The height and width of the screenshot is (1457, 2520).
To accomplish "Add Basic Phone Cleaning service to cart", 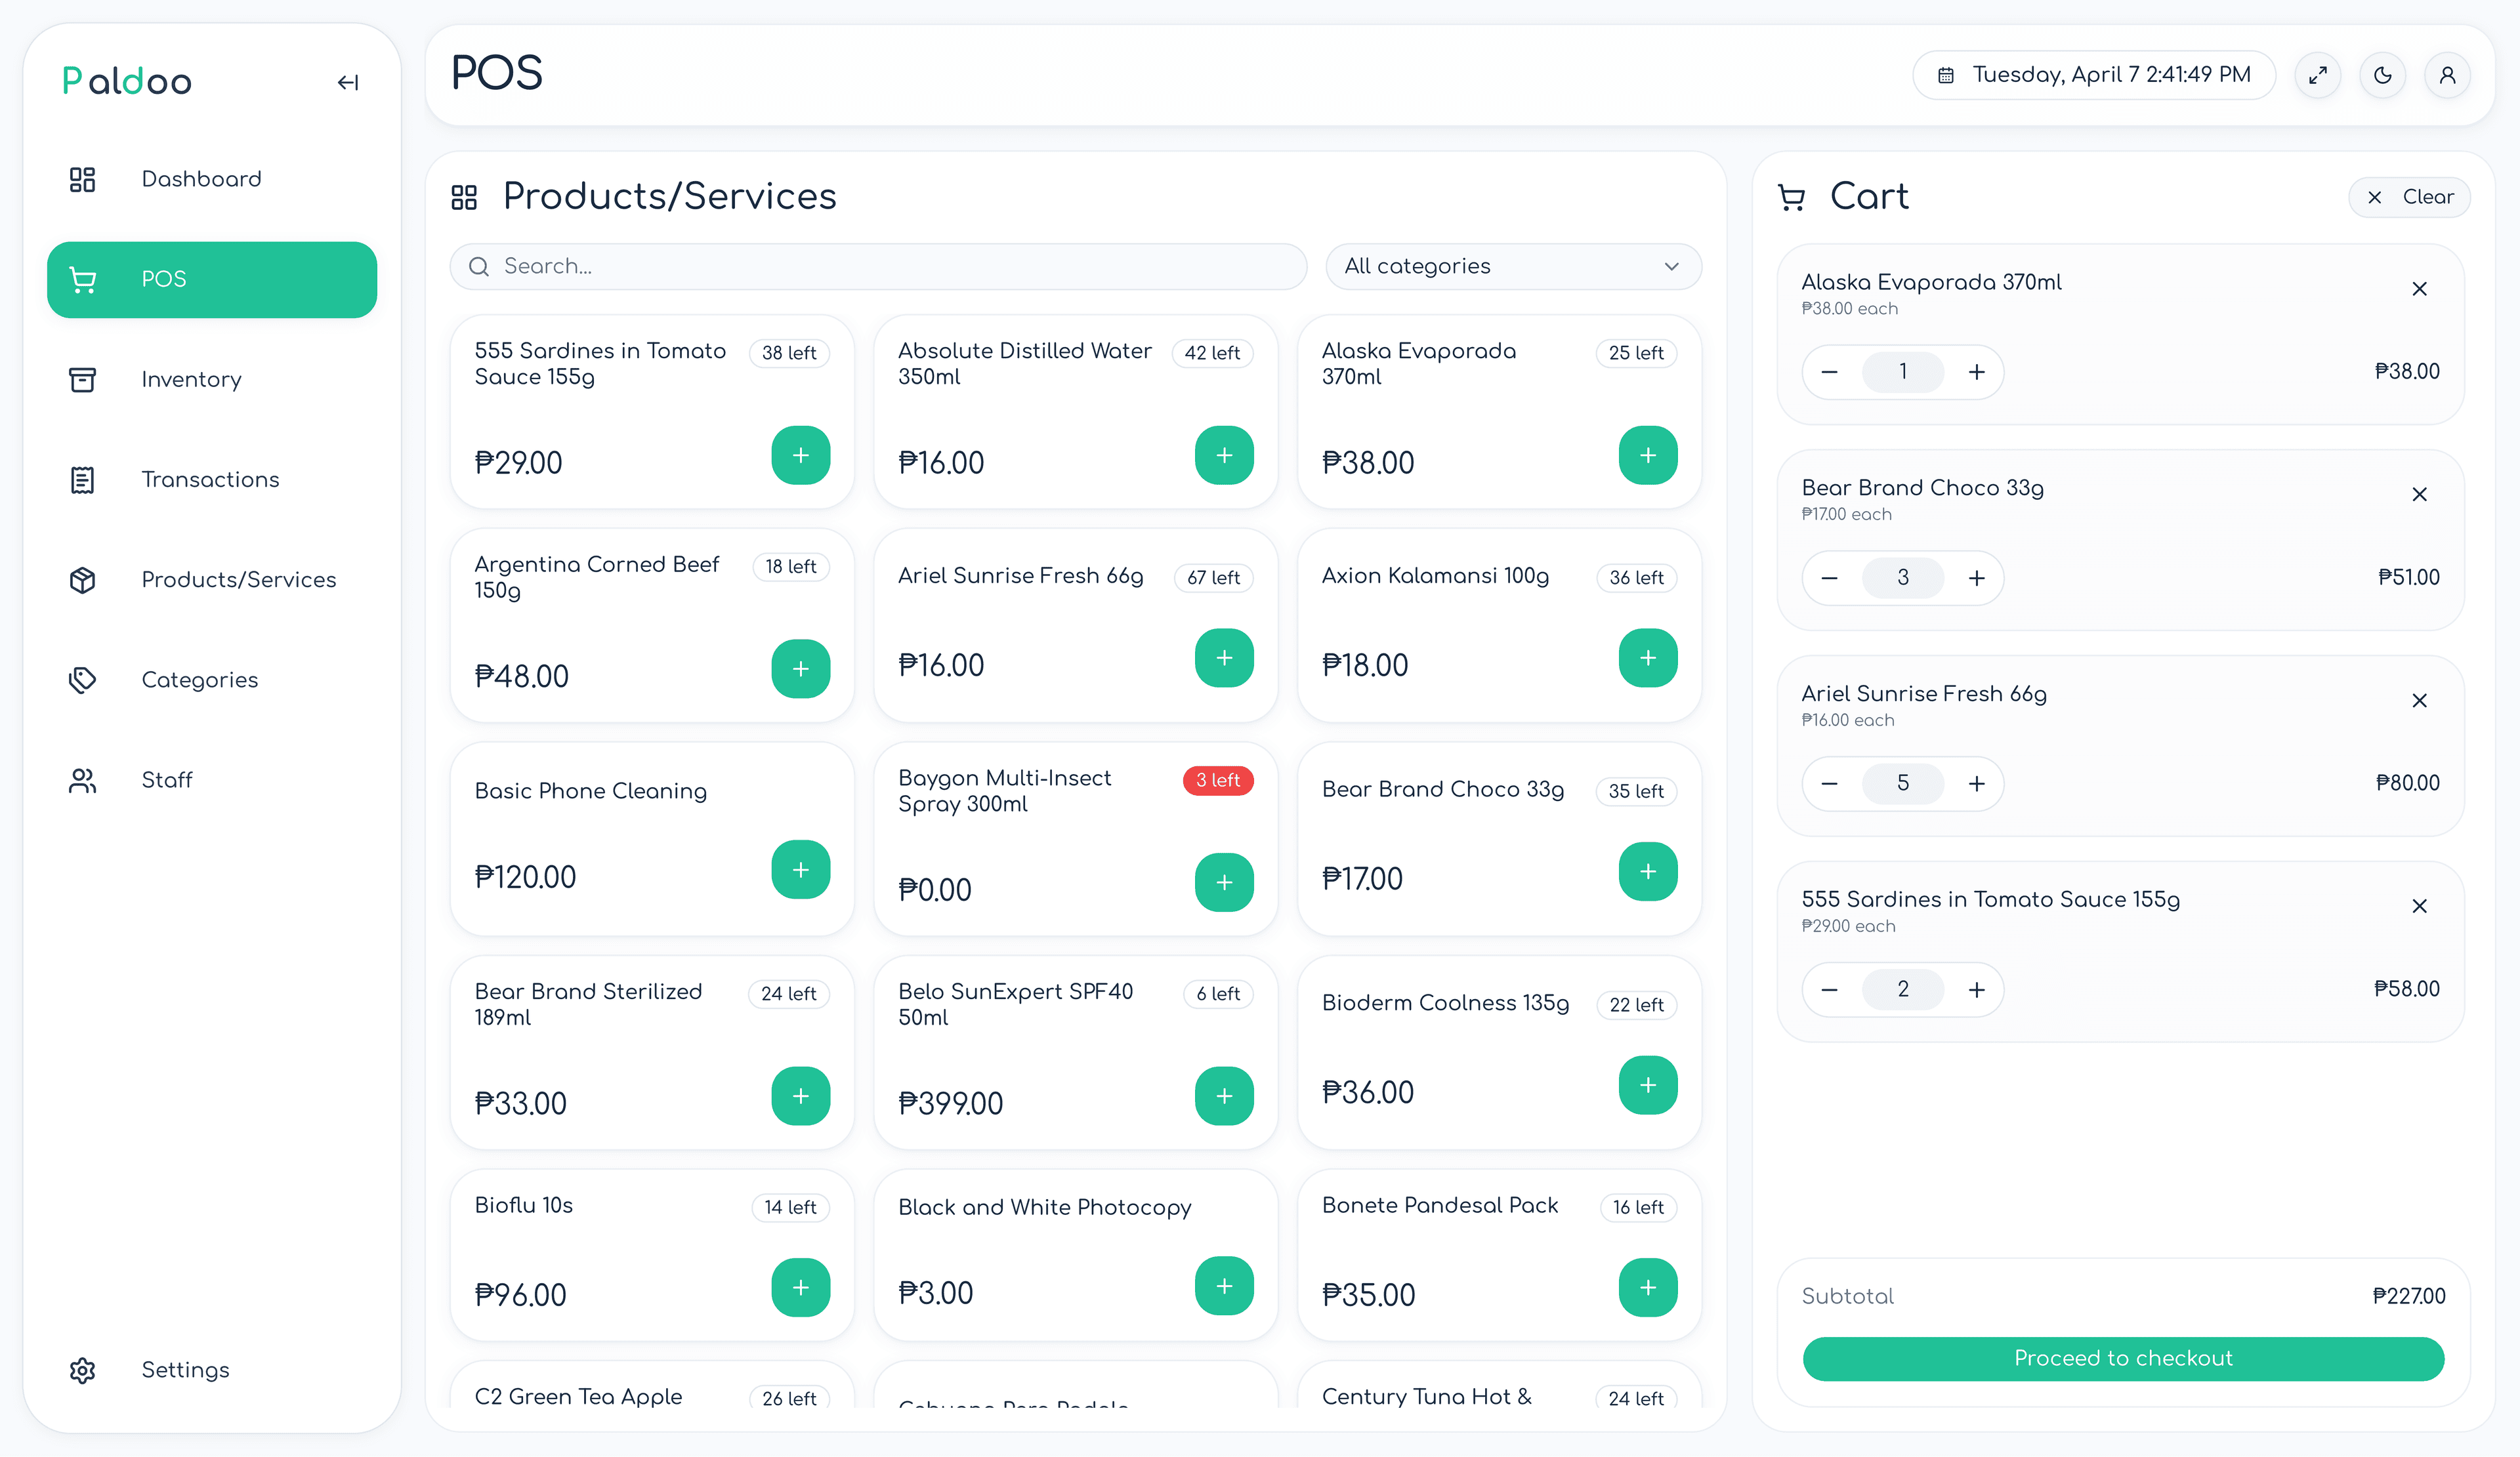I will point(800,869).
